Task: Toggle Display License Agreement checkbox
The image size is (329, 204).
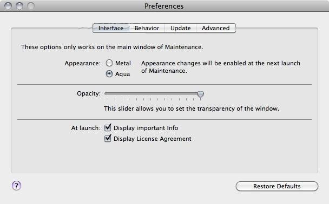Action: [108, 139]
